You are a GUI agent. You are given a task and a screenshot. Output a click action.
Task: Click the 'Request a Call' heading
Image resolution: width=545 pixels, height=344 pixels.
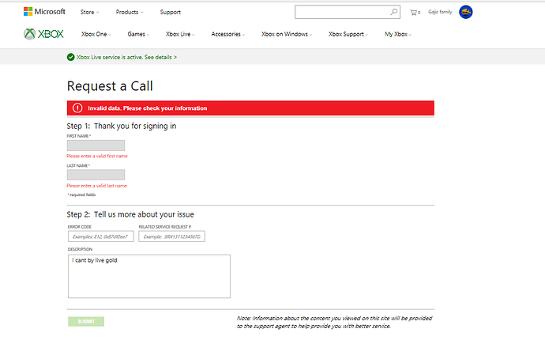110,86
